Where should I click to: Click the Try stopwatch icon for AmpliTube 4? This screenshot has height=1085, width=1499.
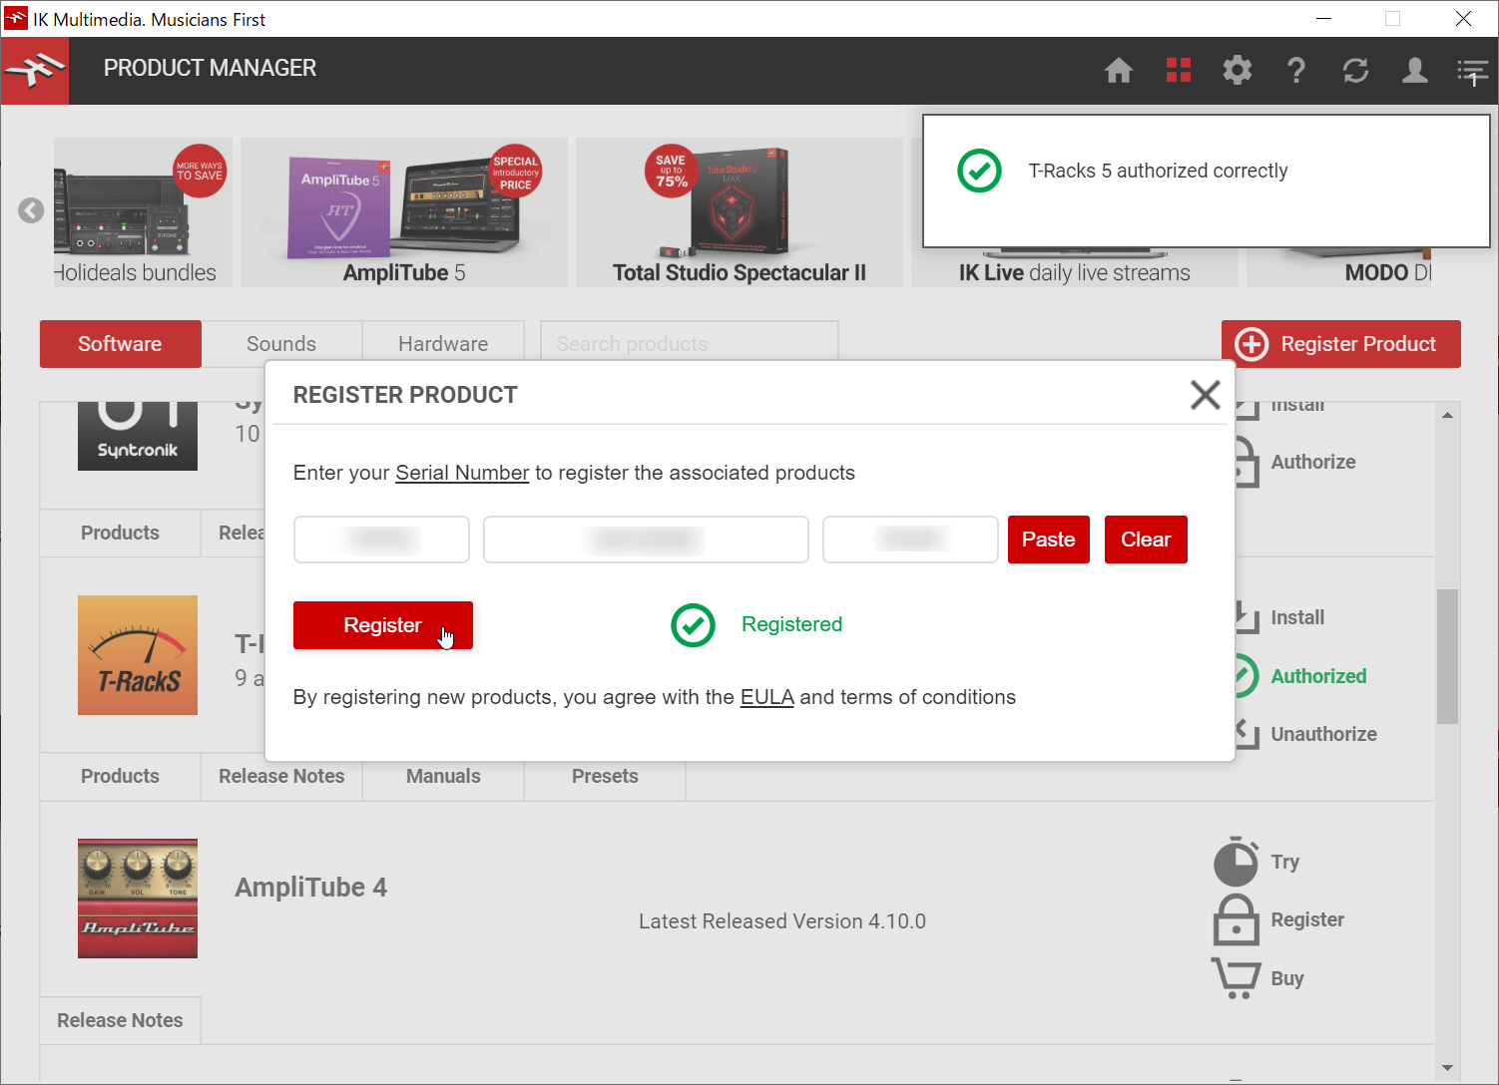point(1236,862)
